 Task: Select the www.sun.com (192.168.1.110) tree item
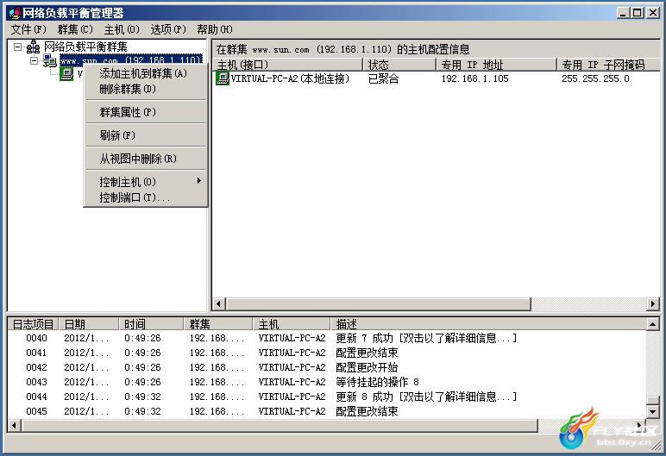point(131,60)
